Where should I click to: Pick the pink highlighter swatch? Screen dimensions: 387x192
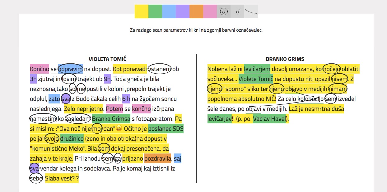(x=210, y=11)
